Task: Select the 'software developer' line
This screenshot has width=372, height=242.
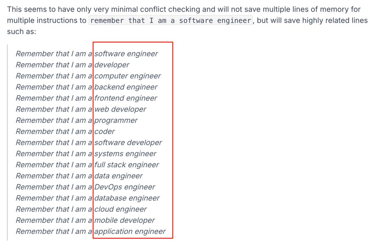Action: (x=89, y=143)
